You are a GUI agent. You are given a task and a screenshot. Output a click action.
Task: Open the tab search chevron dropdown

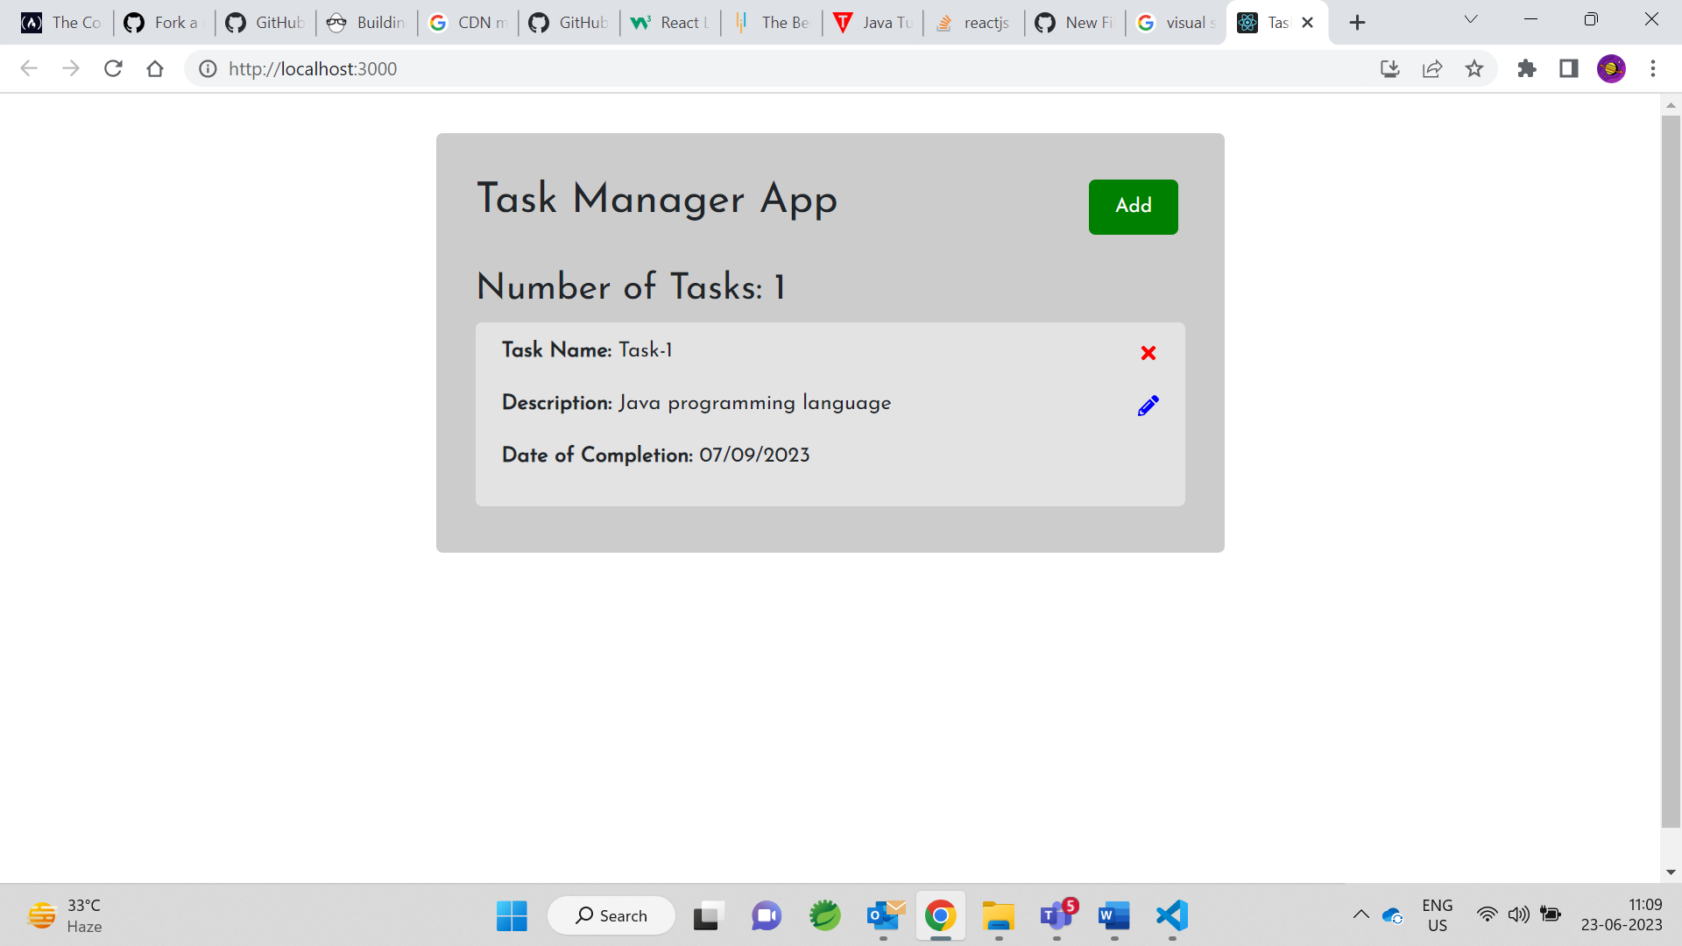(1471, 19)
